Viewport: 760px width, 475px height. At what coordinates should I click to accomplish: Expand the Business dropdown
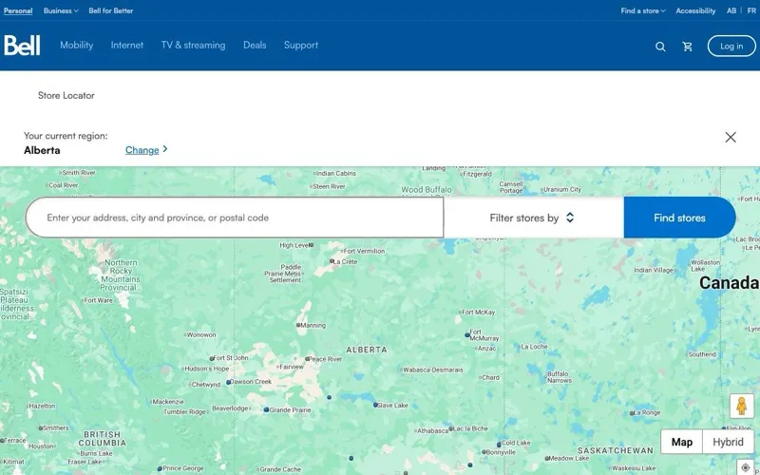(61, 10)
